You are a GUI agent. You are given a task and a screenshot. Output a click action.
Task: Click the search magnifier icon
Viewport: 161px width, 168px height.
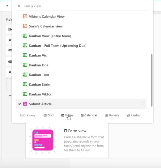point(19,6)
